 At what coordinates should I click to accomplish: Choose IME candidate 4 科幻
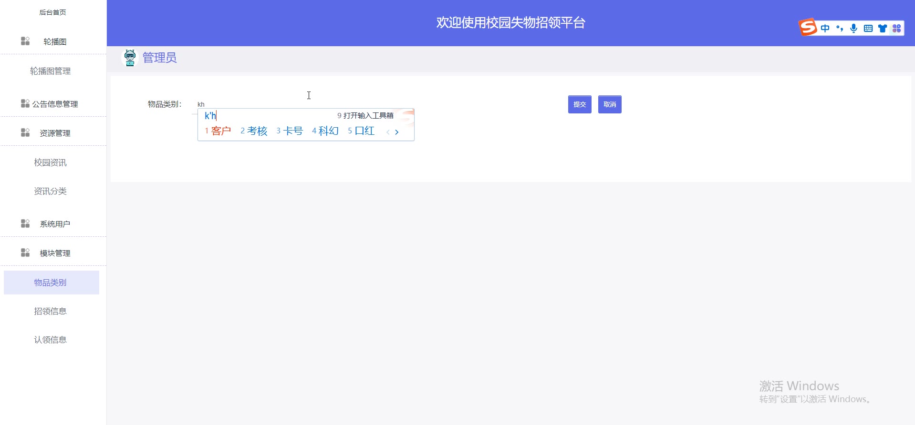point(325,131)
